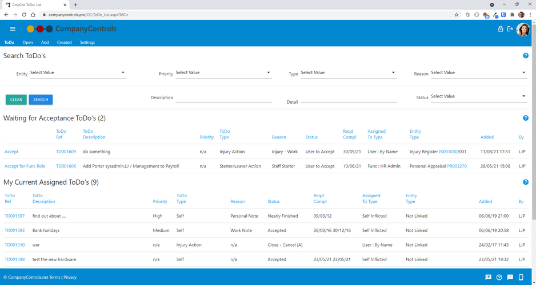
Task: Click the color picker eyedropper extension
Action: pos(495,15)
